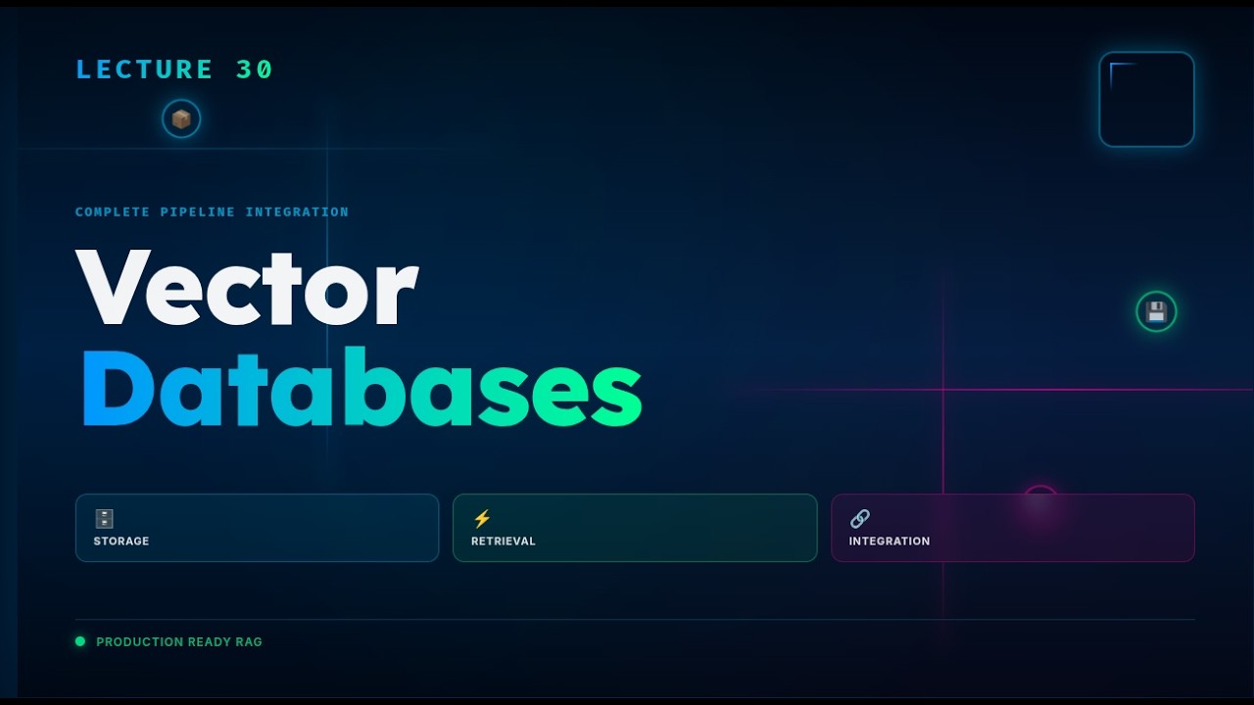Viewport: 1254px width, 705px height.
Task: Click the file cabinet icon above Storage
Action: pos(104,519)
